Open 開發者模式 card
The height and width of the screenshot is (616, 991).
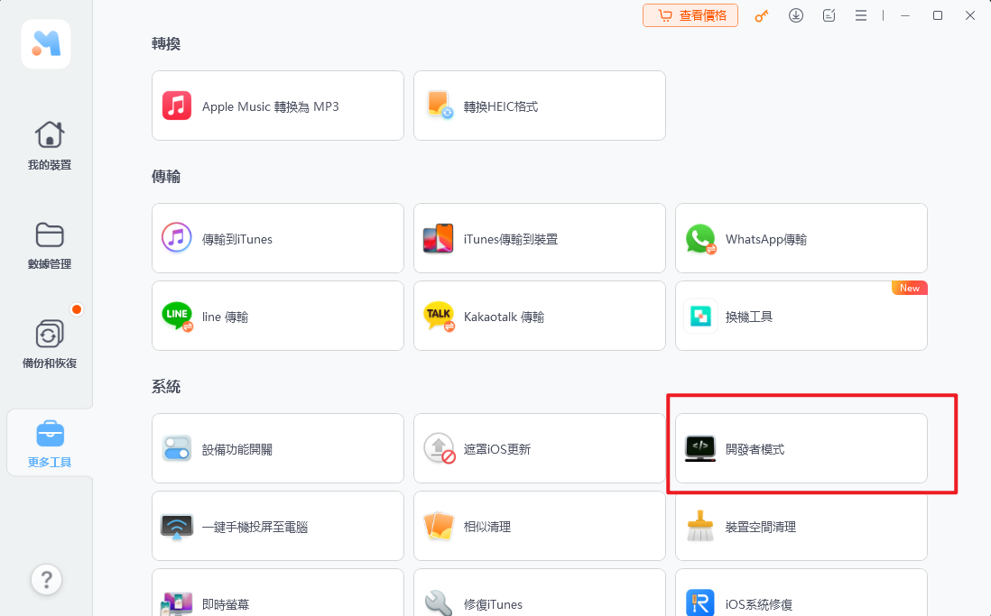click(801, 448)
